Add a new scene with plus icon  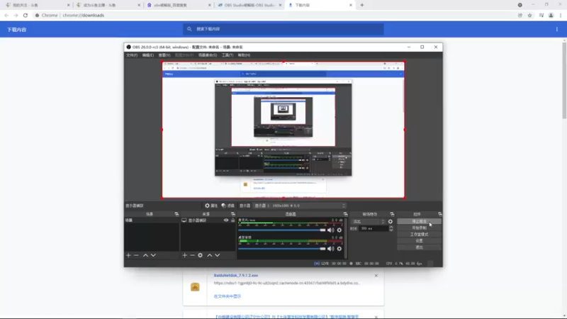pyautogui.click(x=128, y=255)
